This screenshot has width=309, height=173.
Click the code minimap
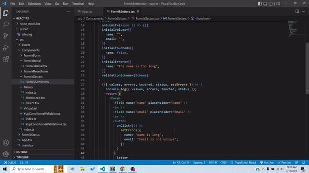[x=293, y=28]
